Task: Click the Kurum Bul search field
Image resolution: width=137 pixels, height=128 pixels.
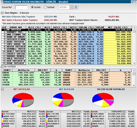Action: [21, 7]
